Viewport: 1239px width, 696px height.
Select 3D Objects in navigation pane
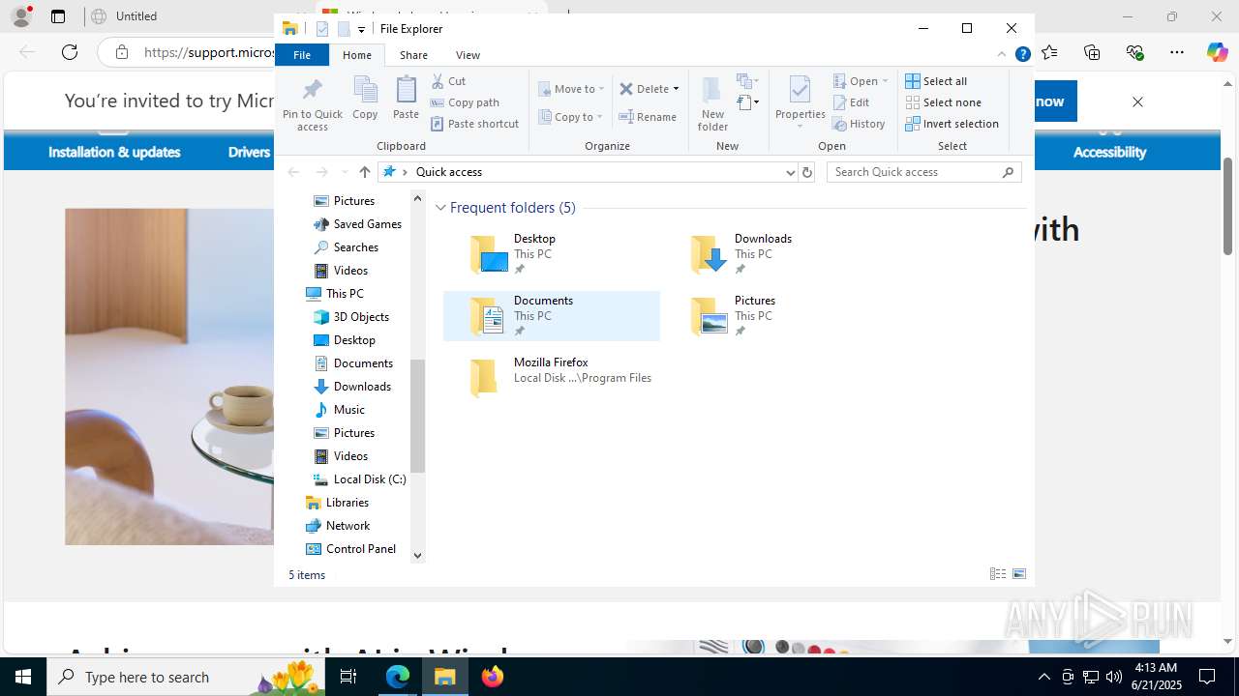click(361, 317)
